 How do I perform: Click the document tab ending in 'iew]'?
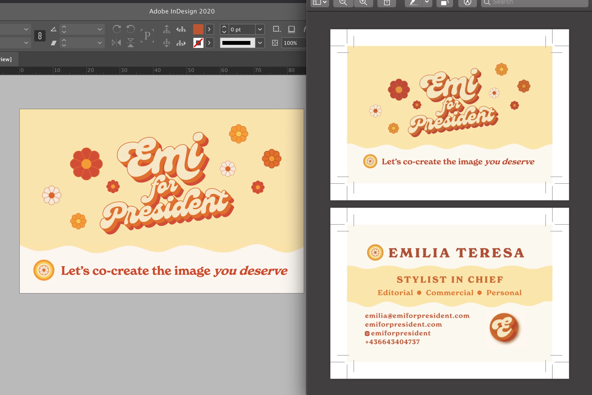[6, 59]
